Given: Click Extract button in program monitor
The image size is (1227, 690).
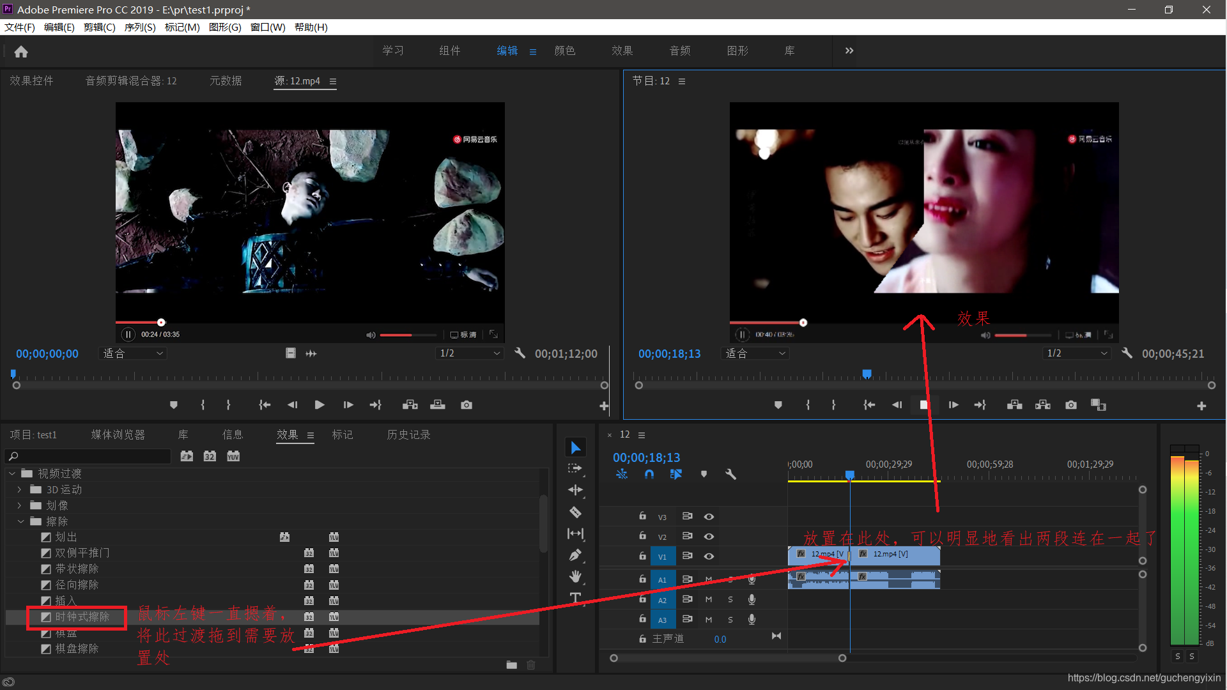Looking at the screenshot, I should (x=1043, y=405).
